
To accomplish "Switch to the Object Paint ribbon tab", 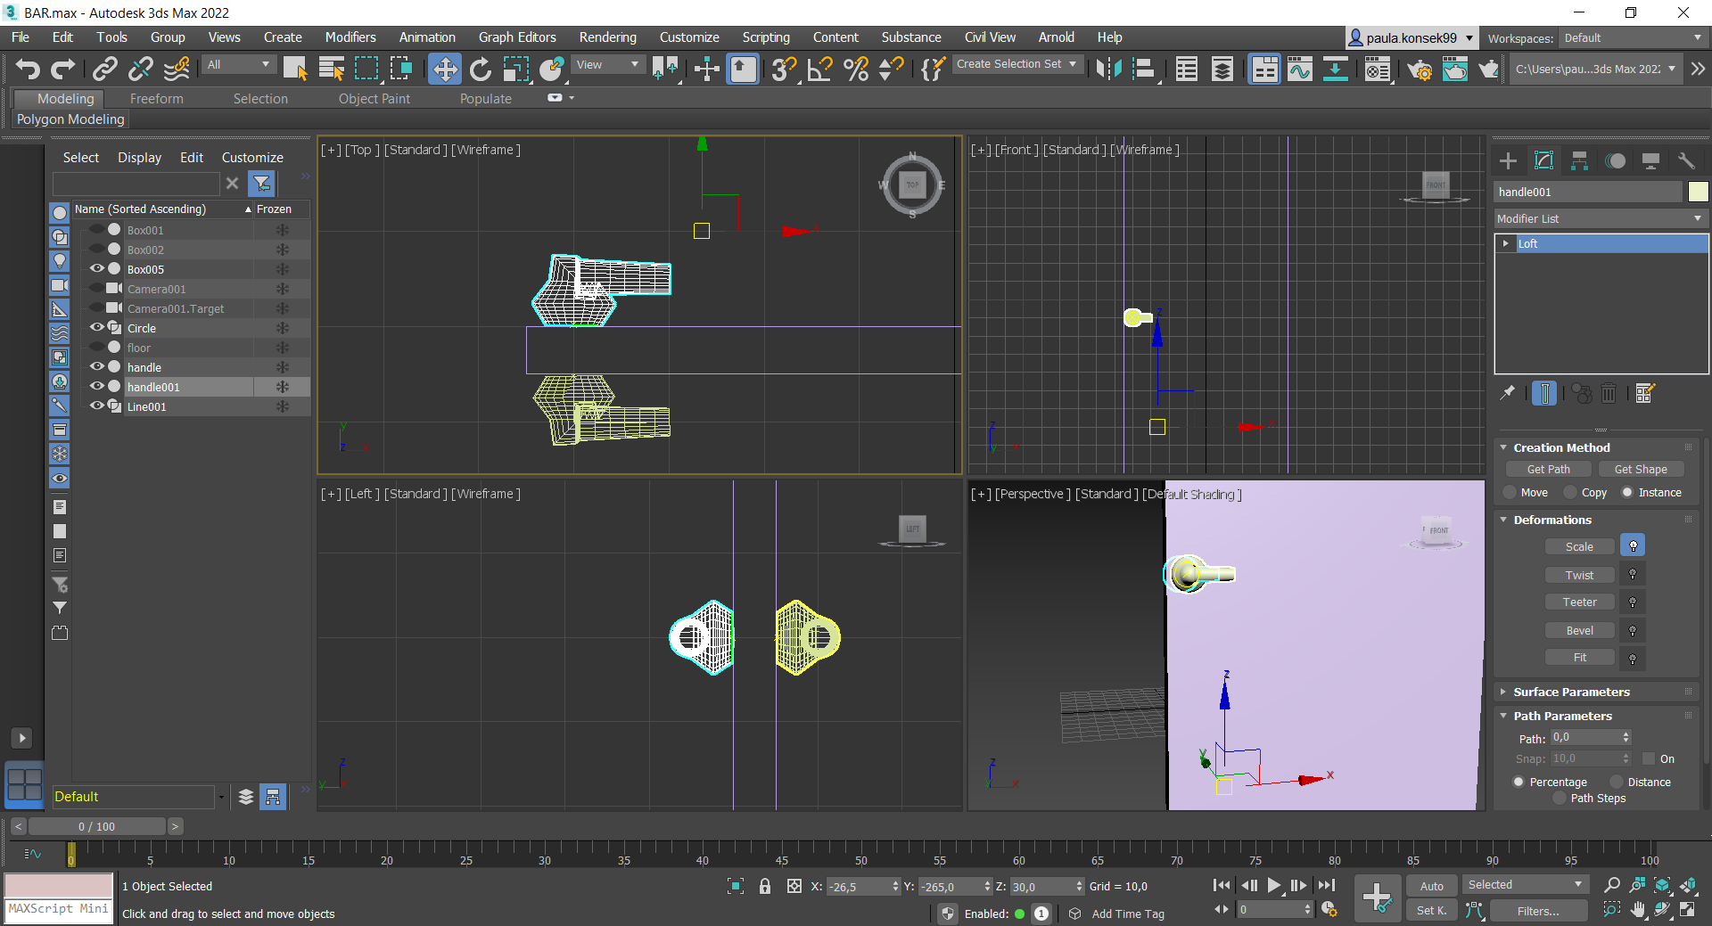I will tap(374, 99).
